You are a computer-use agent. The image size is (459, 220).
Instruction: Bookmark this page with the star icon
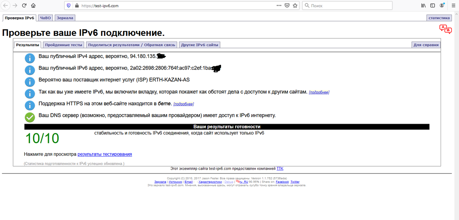295,6
